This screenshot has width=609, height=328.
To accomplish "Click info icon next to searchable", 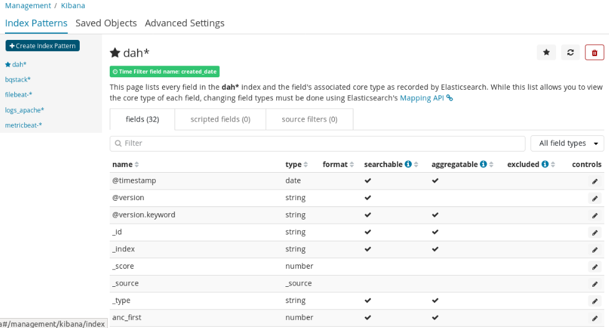I will point(408,165).
